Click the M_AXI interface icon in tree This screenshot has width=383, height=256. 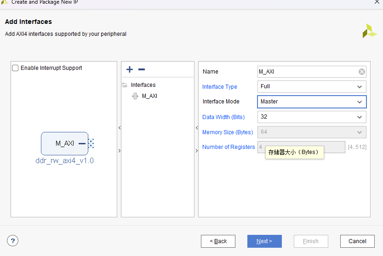[x=135, y=96]
